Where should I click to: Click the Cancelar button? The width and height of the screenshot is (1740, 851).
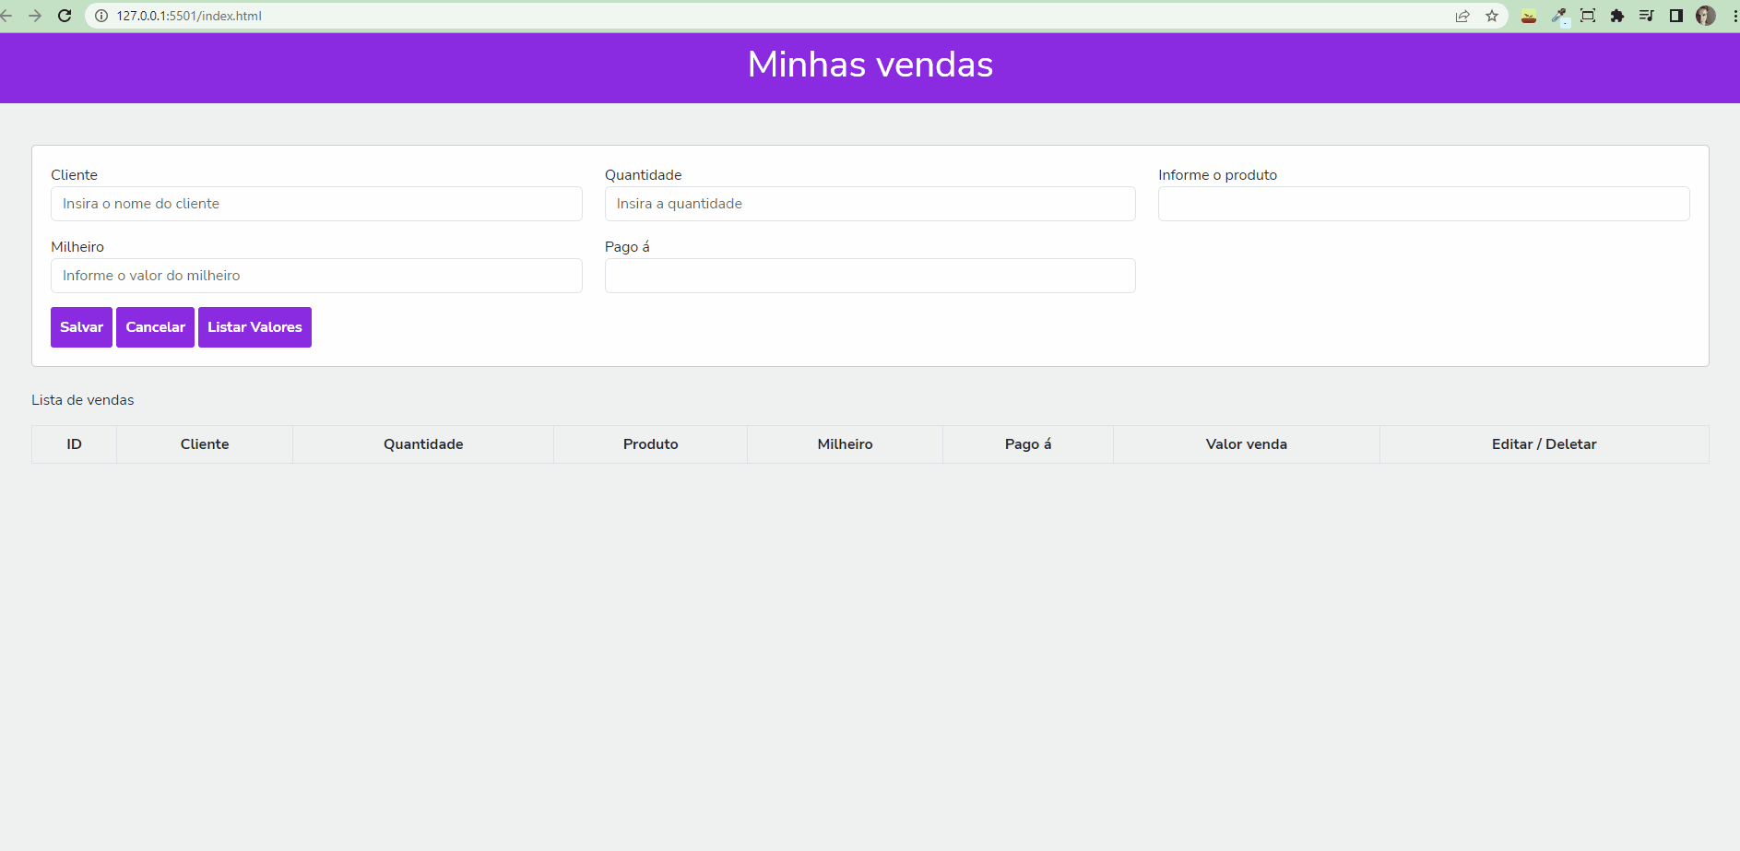pos(155,326)
